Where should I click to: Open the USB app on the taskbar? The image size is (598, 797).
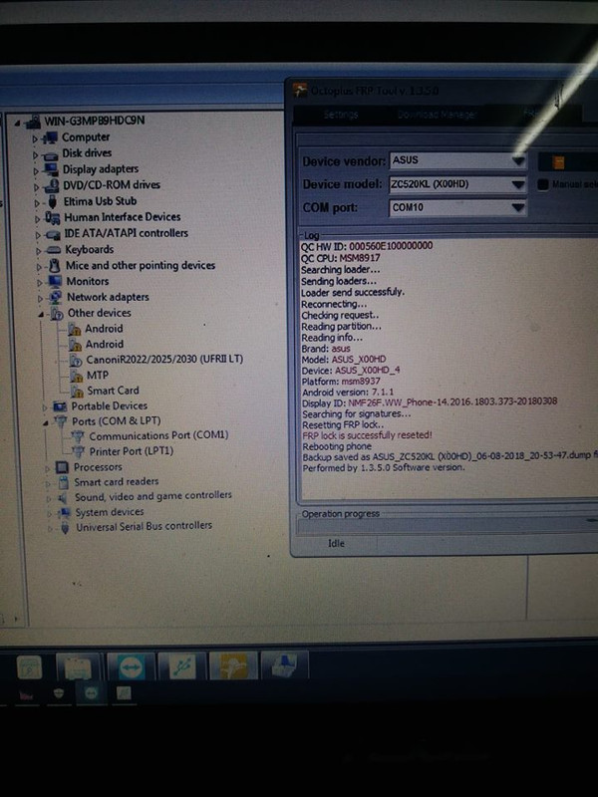182,666
